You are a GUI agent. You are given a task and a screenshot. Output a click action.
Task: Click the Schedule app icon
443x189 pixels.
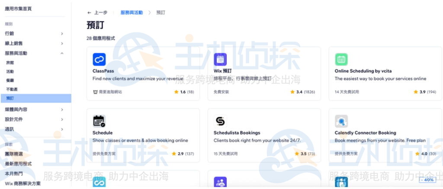pos(99,121)
